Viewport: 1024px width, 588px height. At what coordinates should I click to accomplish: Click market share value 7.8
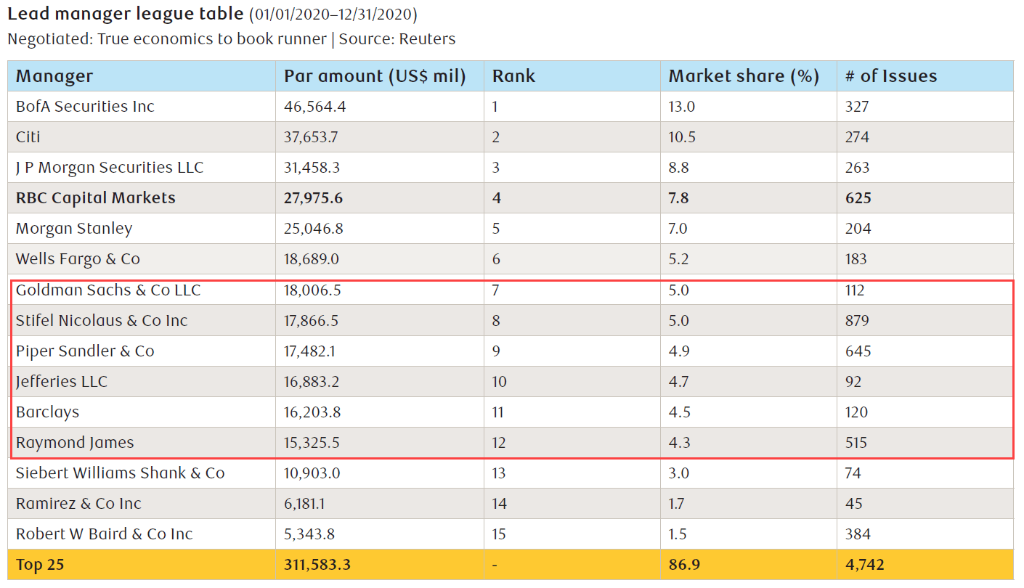tap(678, 198)
